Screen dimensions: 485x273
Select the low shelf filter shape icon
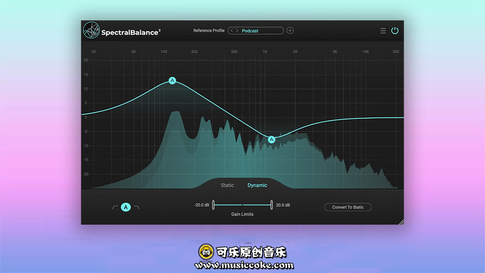(x=115, y=207)
